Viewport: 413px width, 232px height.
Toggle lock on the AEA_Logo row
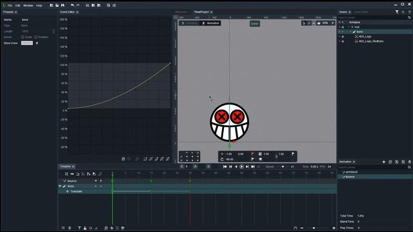tap(343, 36)
